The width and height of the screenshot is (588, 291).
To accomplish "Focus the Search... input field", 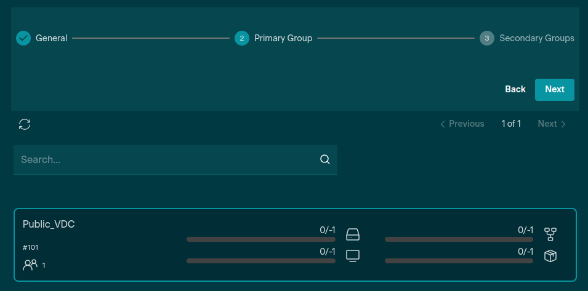I will click(166, 159).
